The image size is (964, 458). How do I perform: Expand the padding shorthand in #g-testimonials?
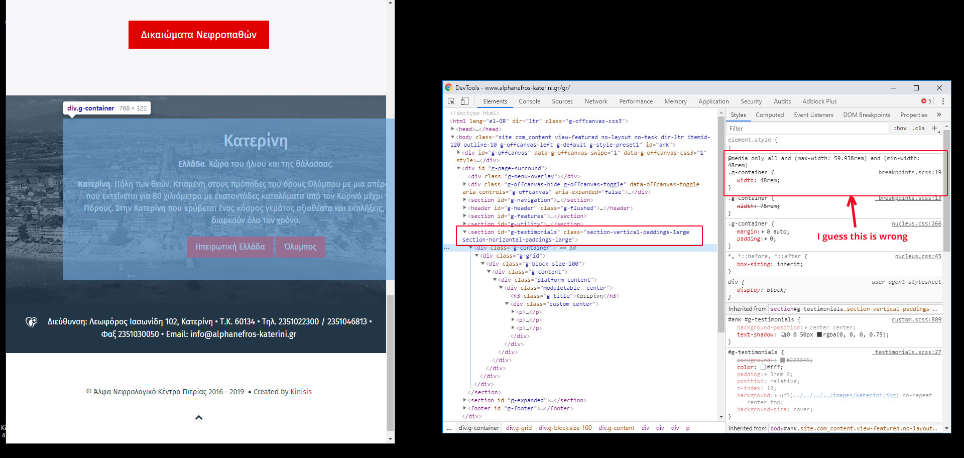click(766, 374)
